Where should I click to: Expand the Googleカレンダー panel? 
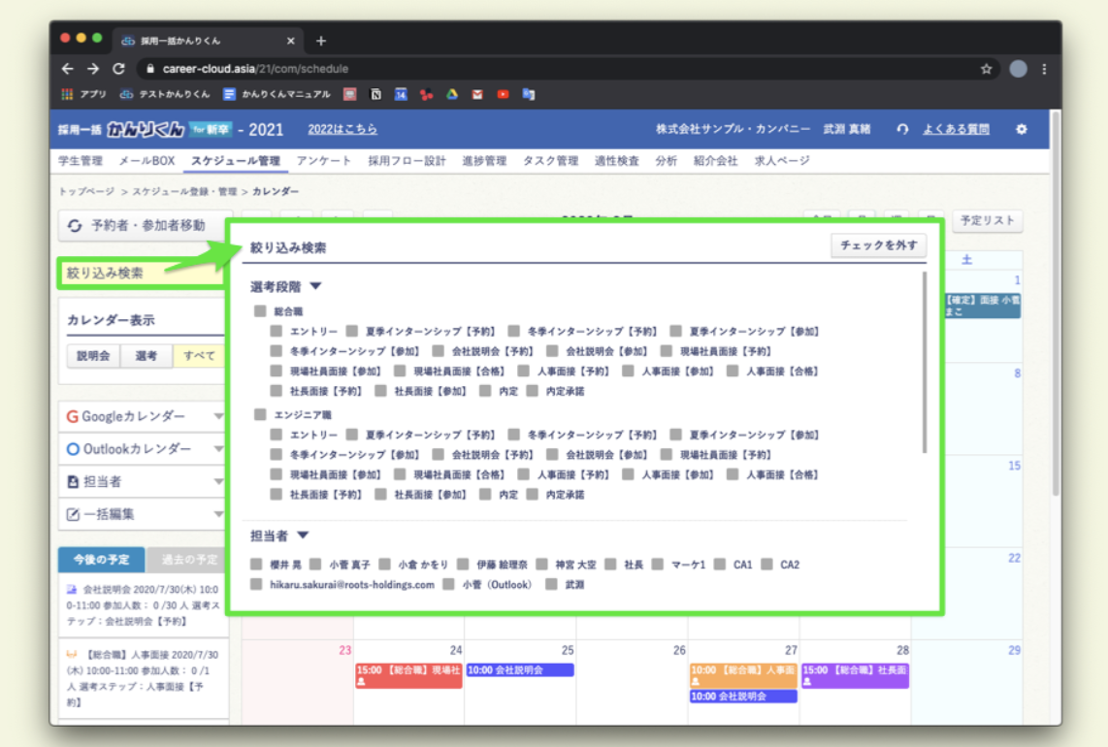218,417
